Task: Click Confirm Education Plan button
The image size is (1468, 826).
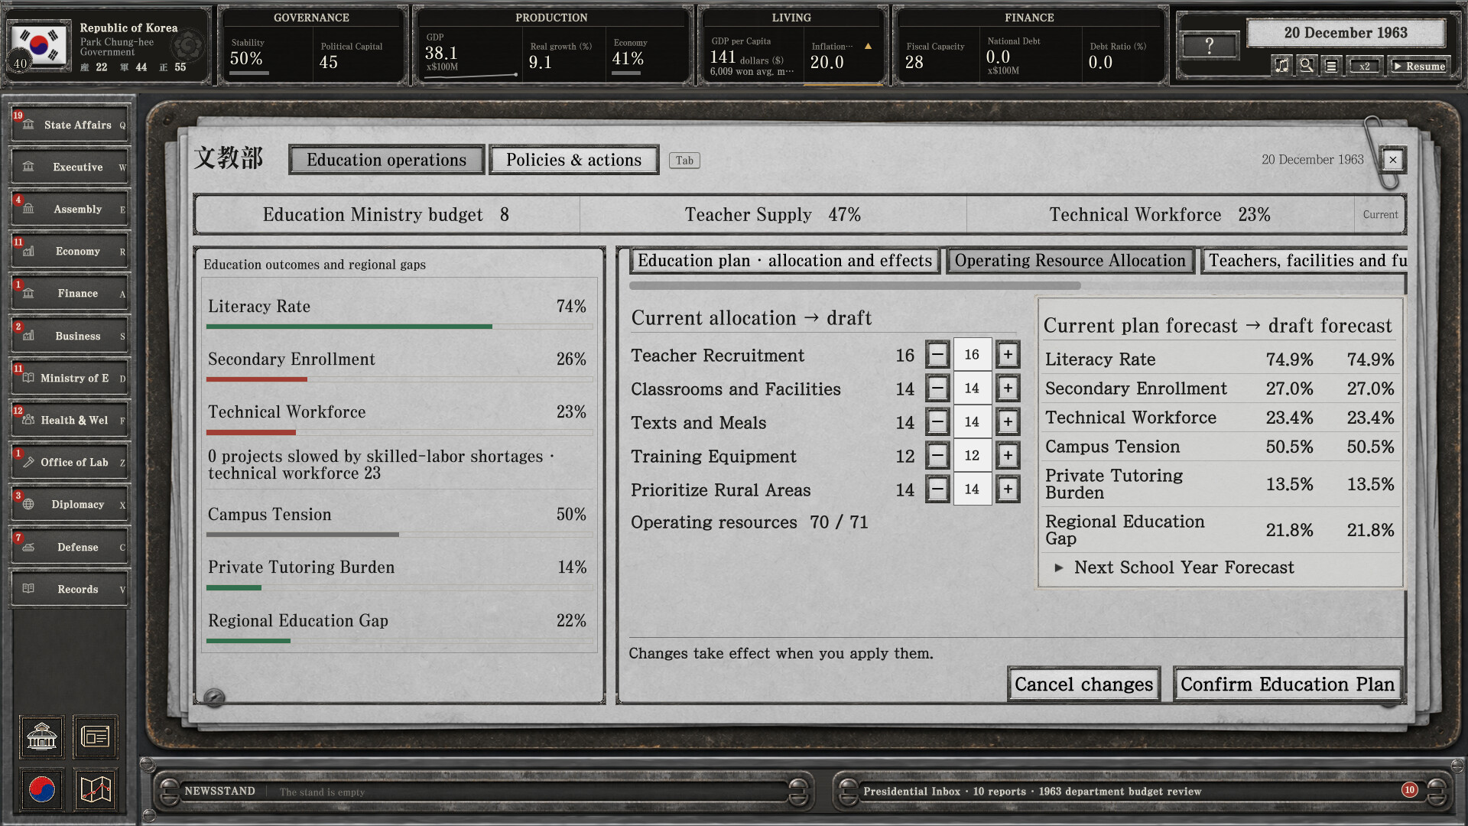Action: [x=1288, y=685]
